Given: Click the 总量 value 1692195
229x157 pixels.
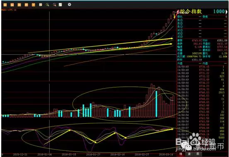Looking at the screenshot, I should click(x=197, y=53).
